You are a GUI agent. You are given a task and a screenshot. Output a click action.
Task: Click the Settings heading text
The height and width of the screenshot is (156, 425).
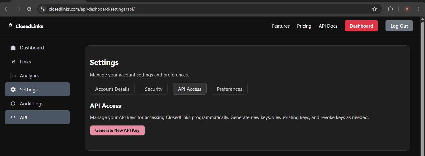pyautogui.click(x=104, y=62)
